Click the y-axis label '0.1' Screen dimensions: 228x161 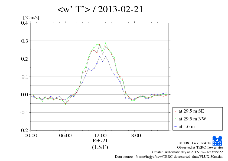[24, 77]
